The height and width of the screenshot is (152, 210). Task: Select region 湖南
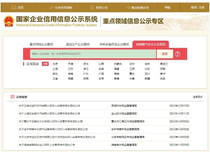(71, 74)
